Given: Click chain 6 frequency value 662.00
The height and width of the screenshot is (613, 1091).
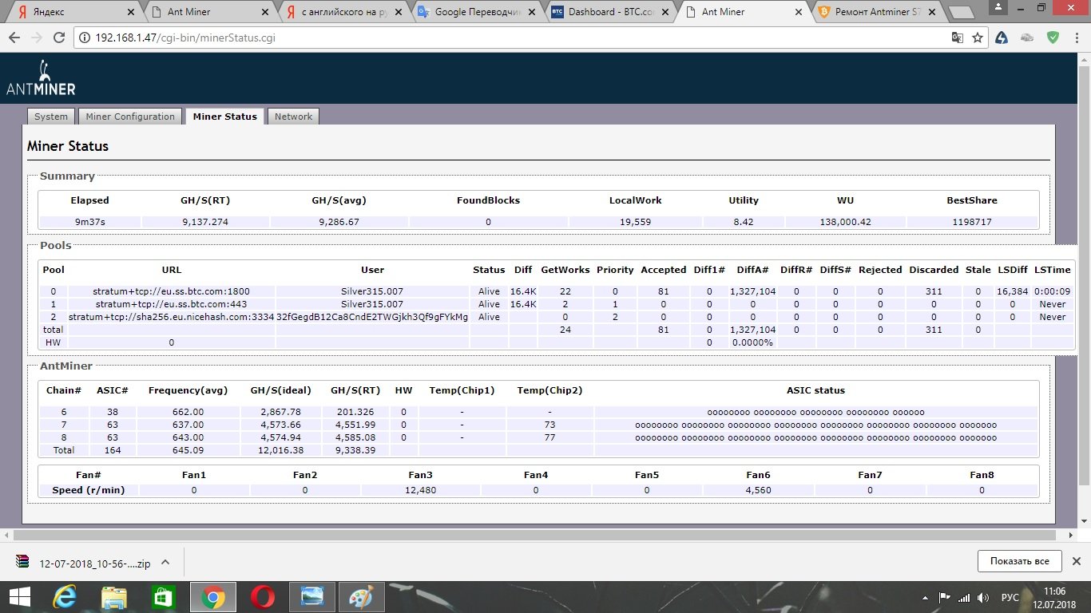Looking at the screenshot, I should coord(188,412).
